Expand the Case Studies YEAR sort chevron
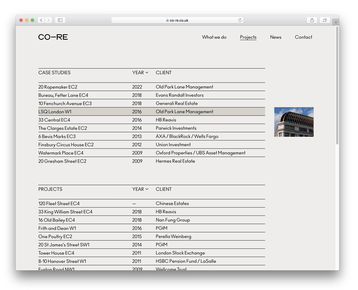 [147, 73]
